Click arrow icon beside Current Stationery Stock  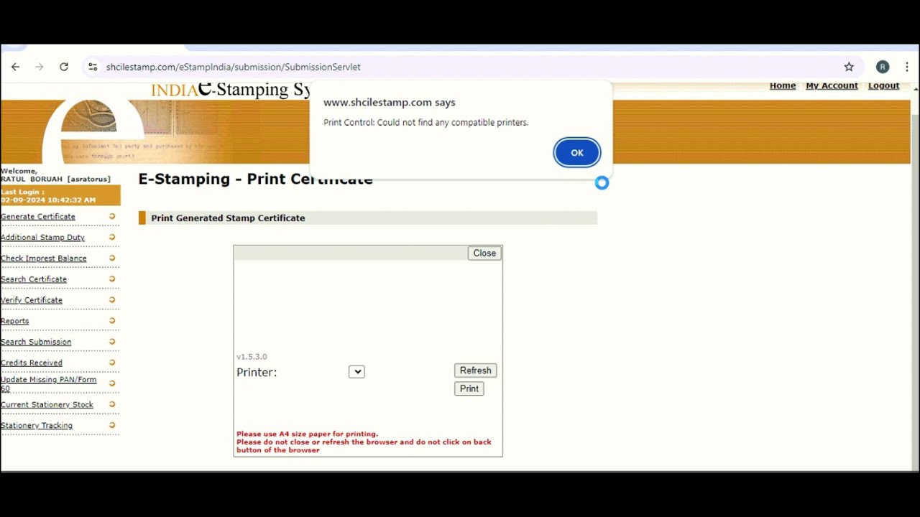[x=112, y=404]
